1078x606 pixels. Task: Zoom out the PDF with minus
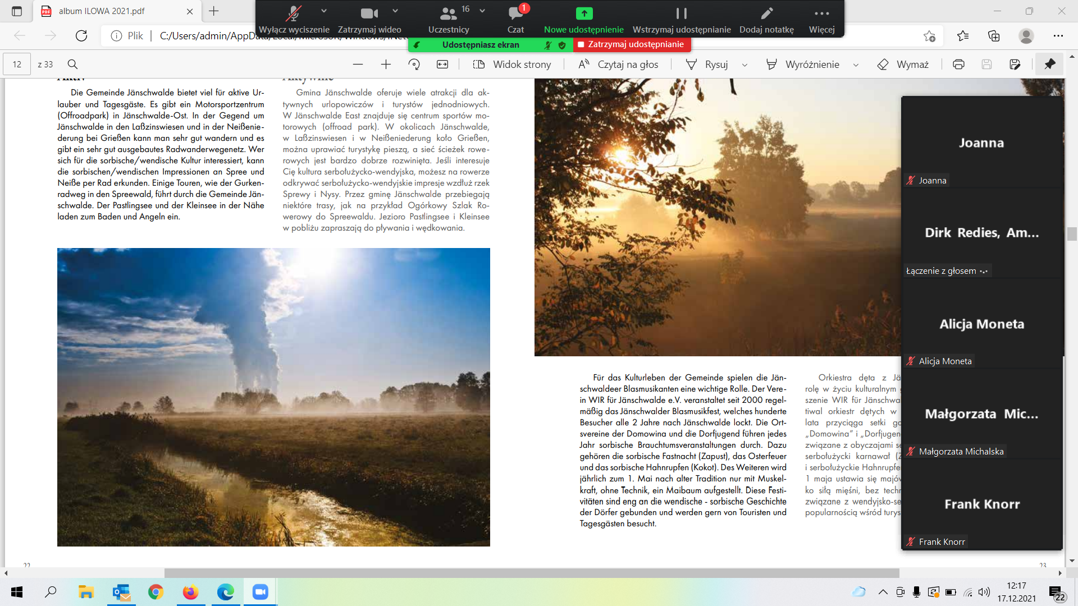pos(358,65)
